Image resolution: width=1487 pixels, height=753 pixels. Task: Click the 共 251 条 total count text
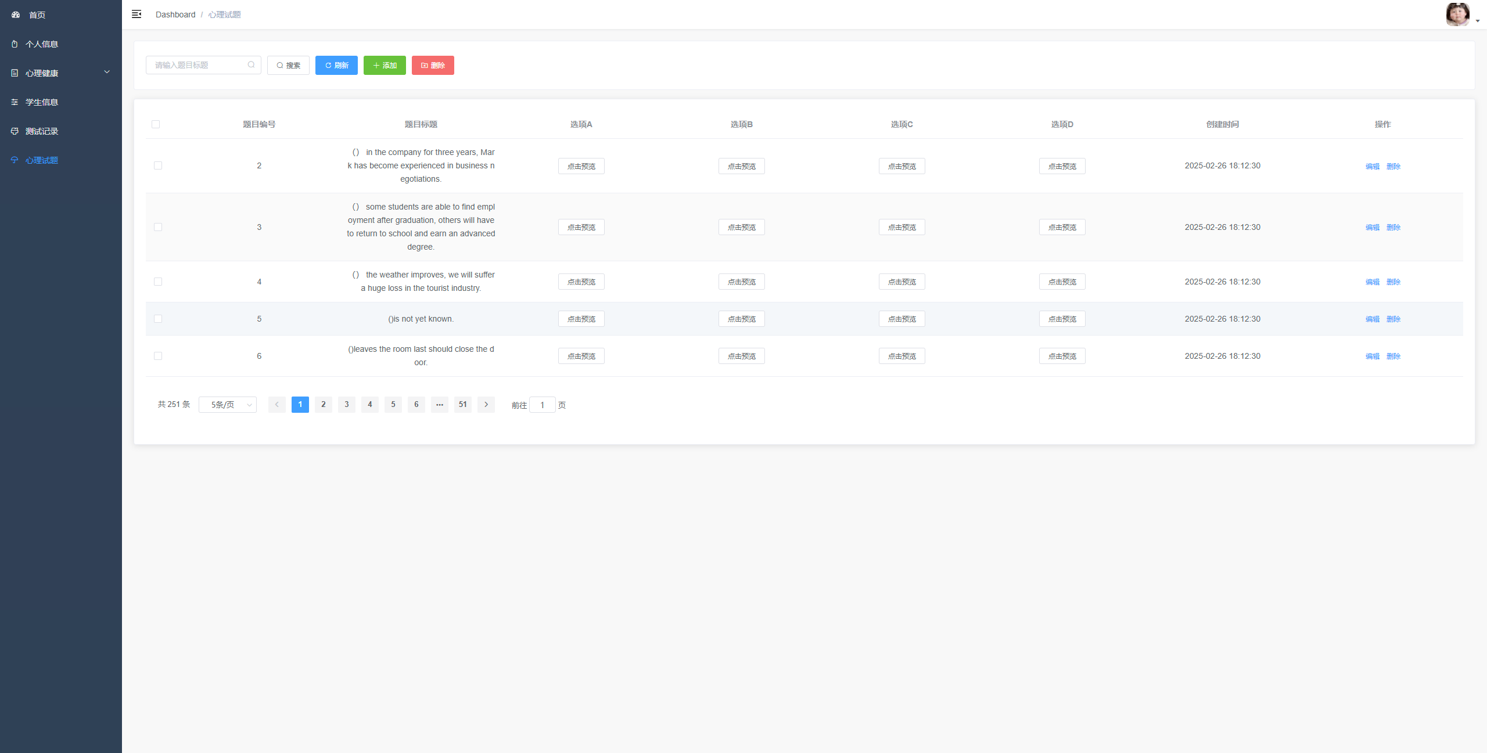[174, 404]
